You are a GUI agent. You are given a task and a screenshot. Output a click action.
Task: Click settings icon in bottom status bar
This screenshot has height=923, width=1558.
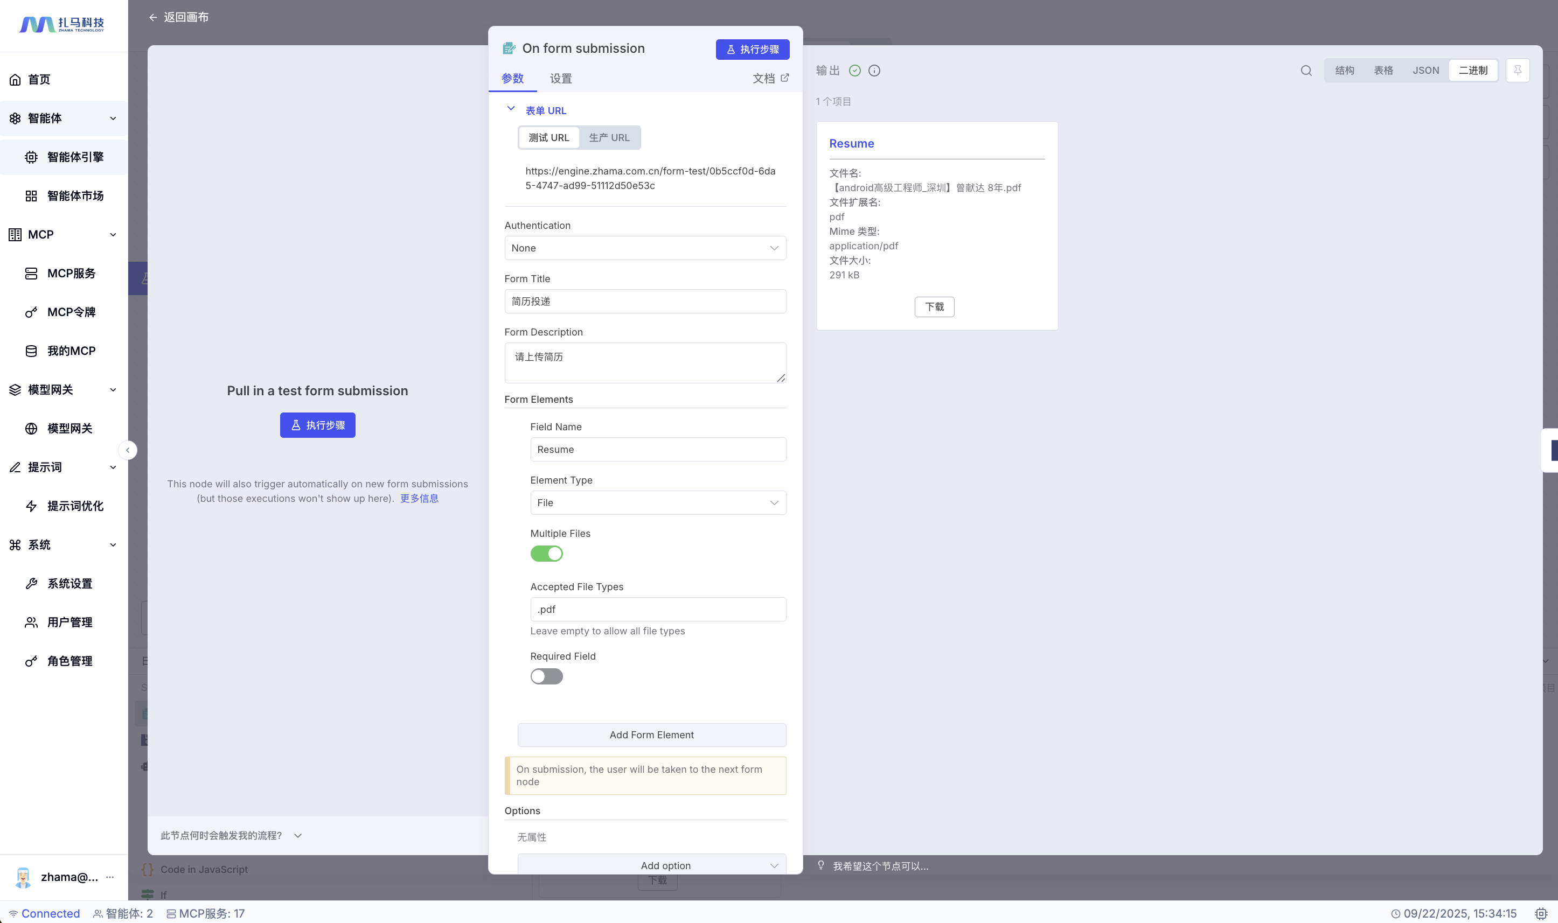(1541, 913)
